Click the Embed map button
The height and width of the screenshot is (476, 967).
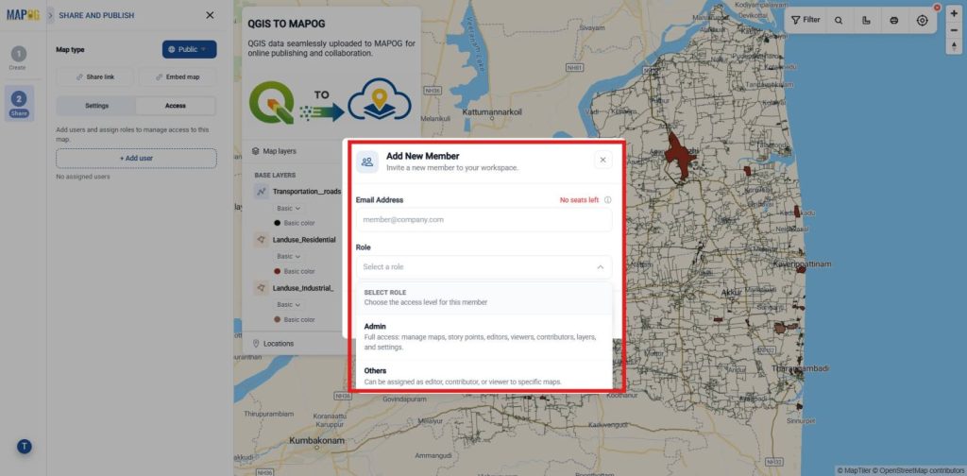(x=178, y=77)
